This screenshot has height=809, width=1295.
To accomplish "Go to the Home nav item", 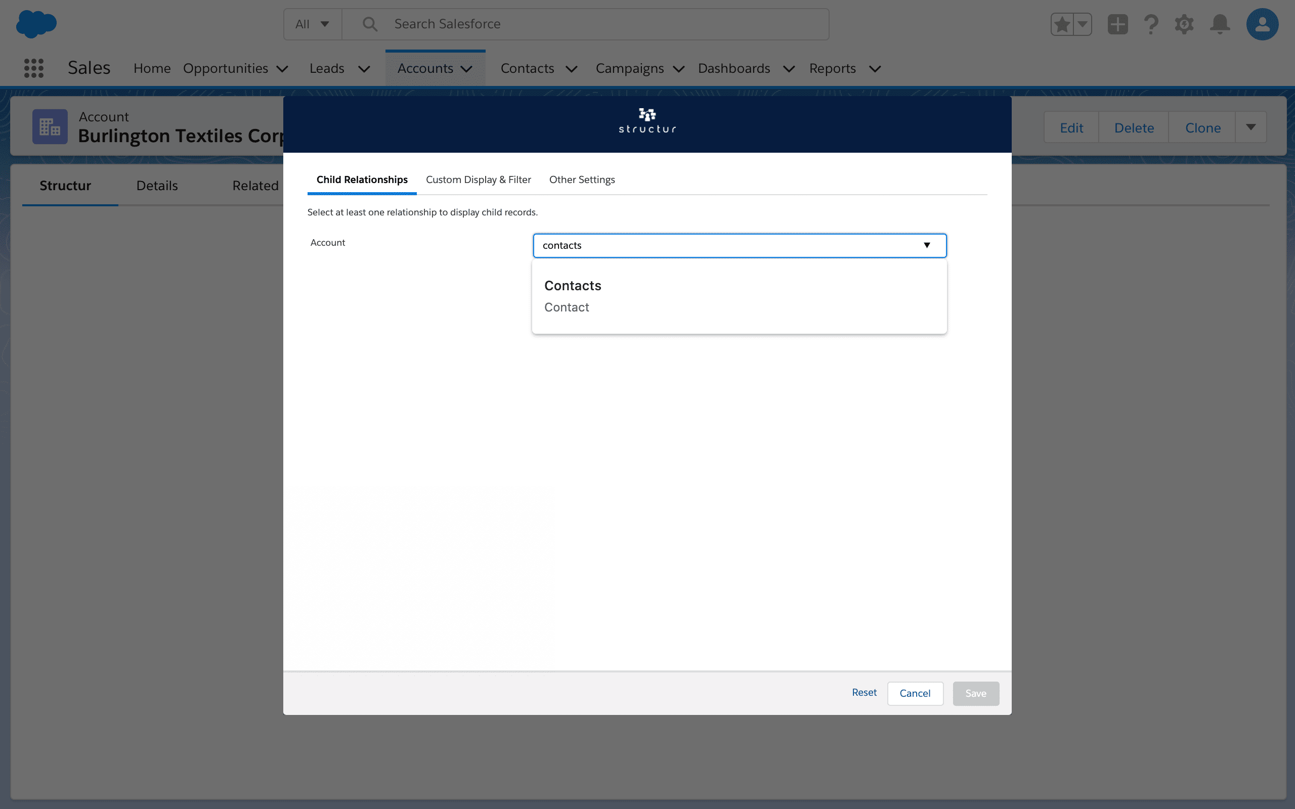I will click(x=152, y=68).
